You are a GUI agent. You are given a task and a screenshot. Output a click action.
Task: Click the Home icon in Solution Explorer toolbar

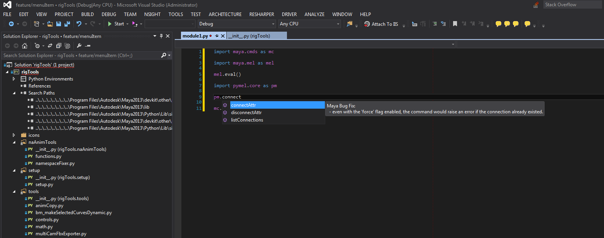click(x=25, y=46)
